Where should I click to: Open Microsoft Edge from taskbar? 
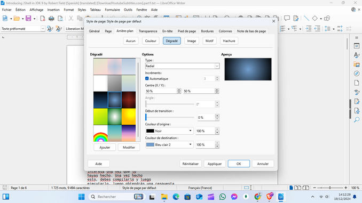coord(176,197)
